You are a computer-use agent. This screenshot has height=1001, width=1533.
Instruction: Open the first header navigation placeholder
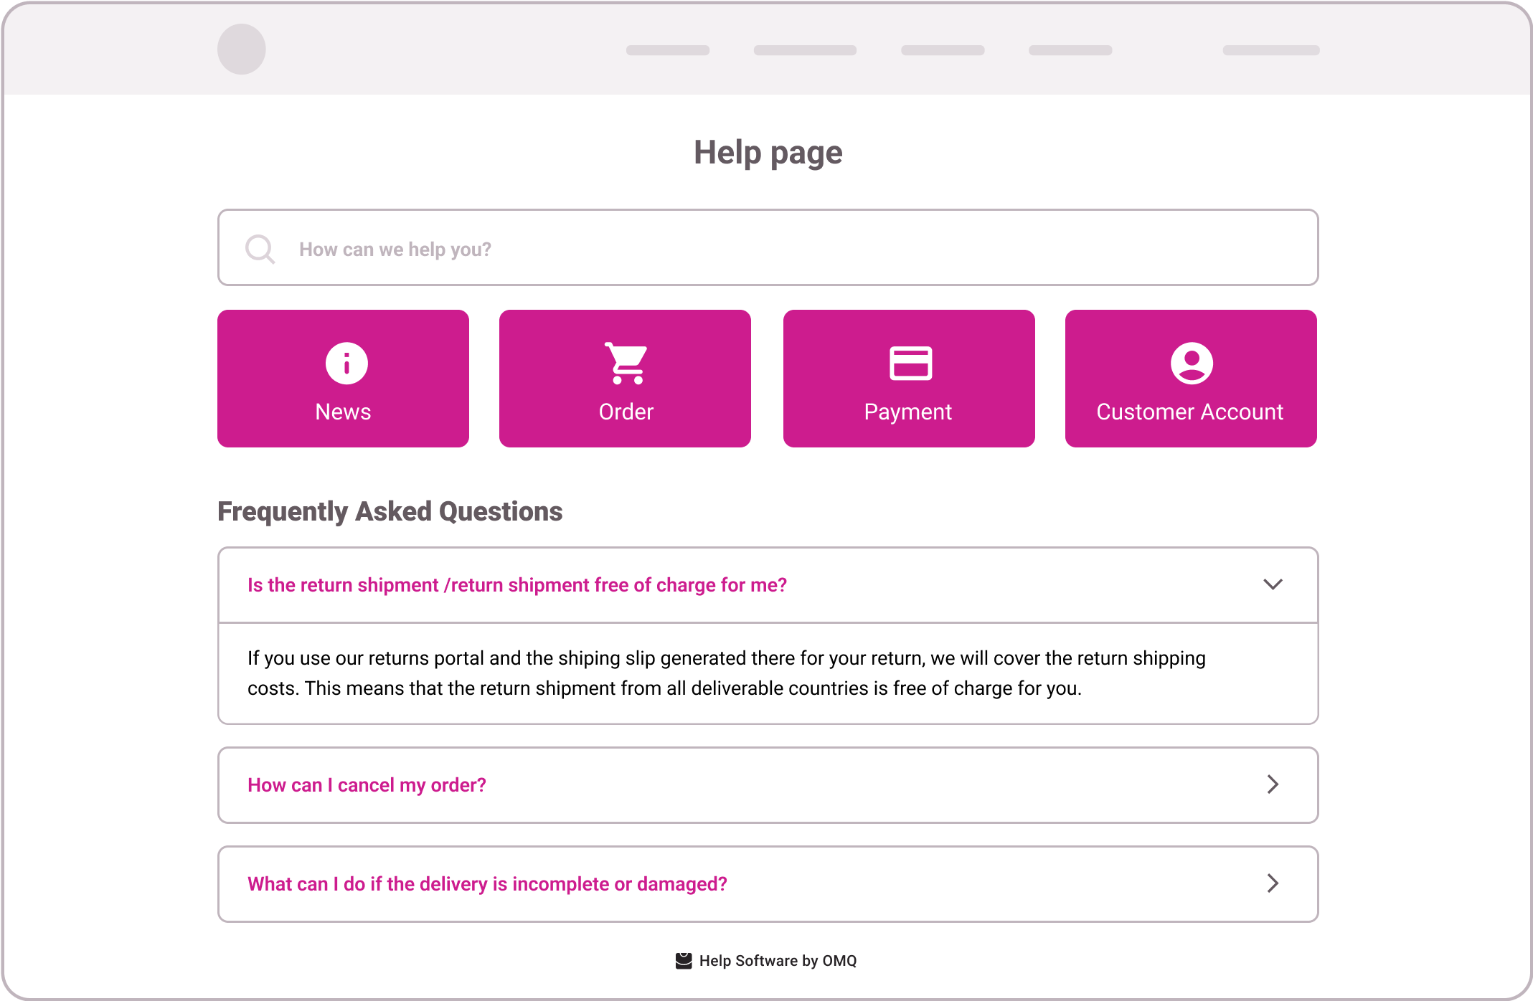(668, 50)
